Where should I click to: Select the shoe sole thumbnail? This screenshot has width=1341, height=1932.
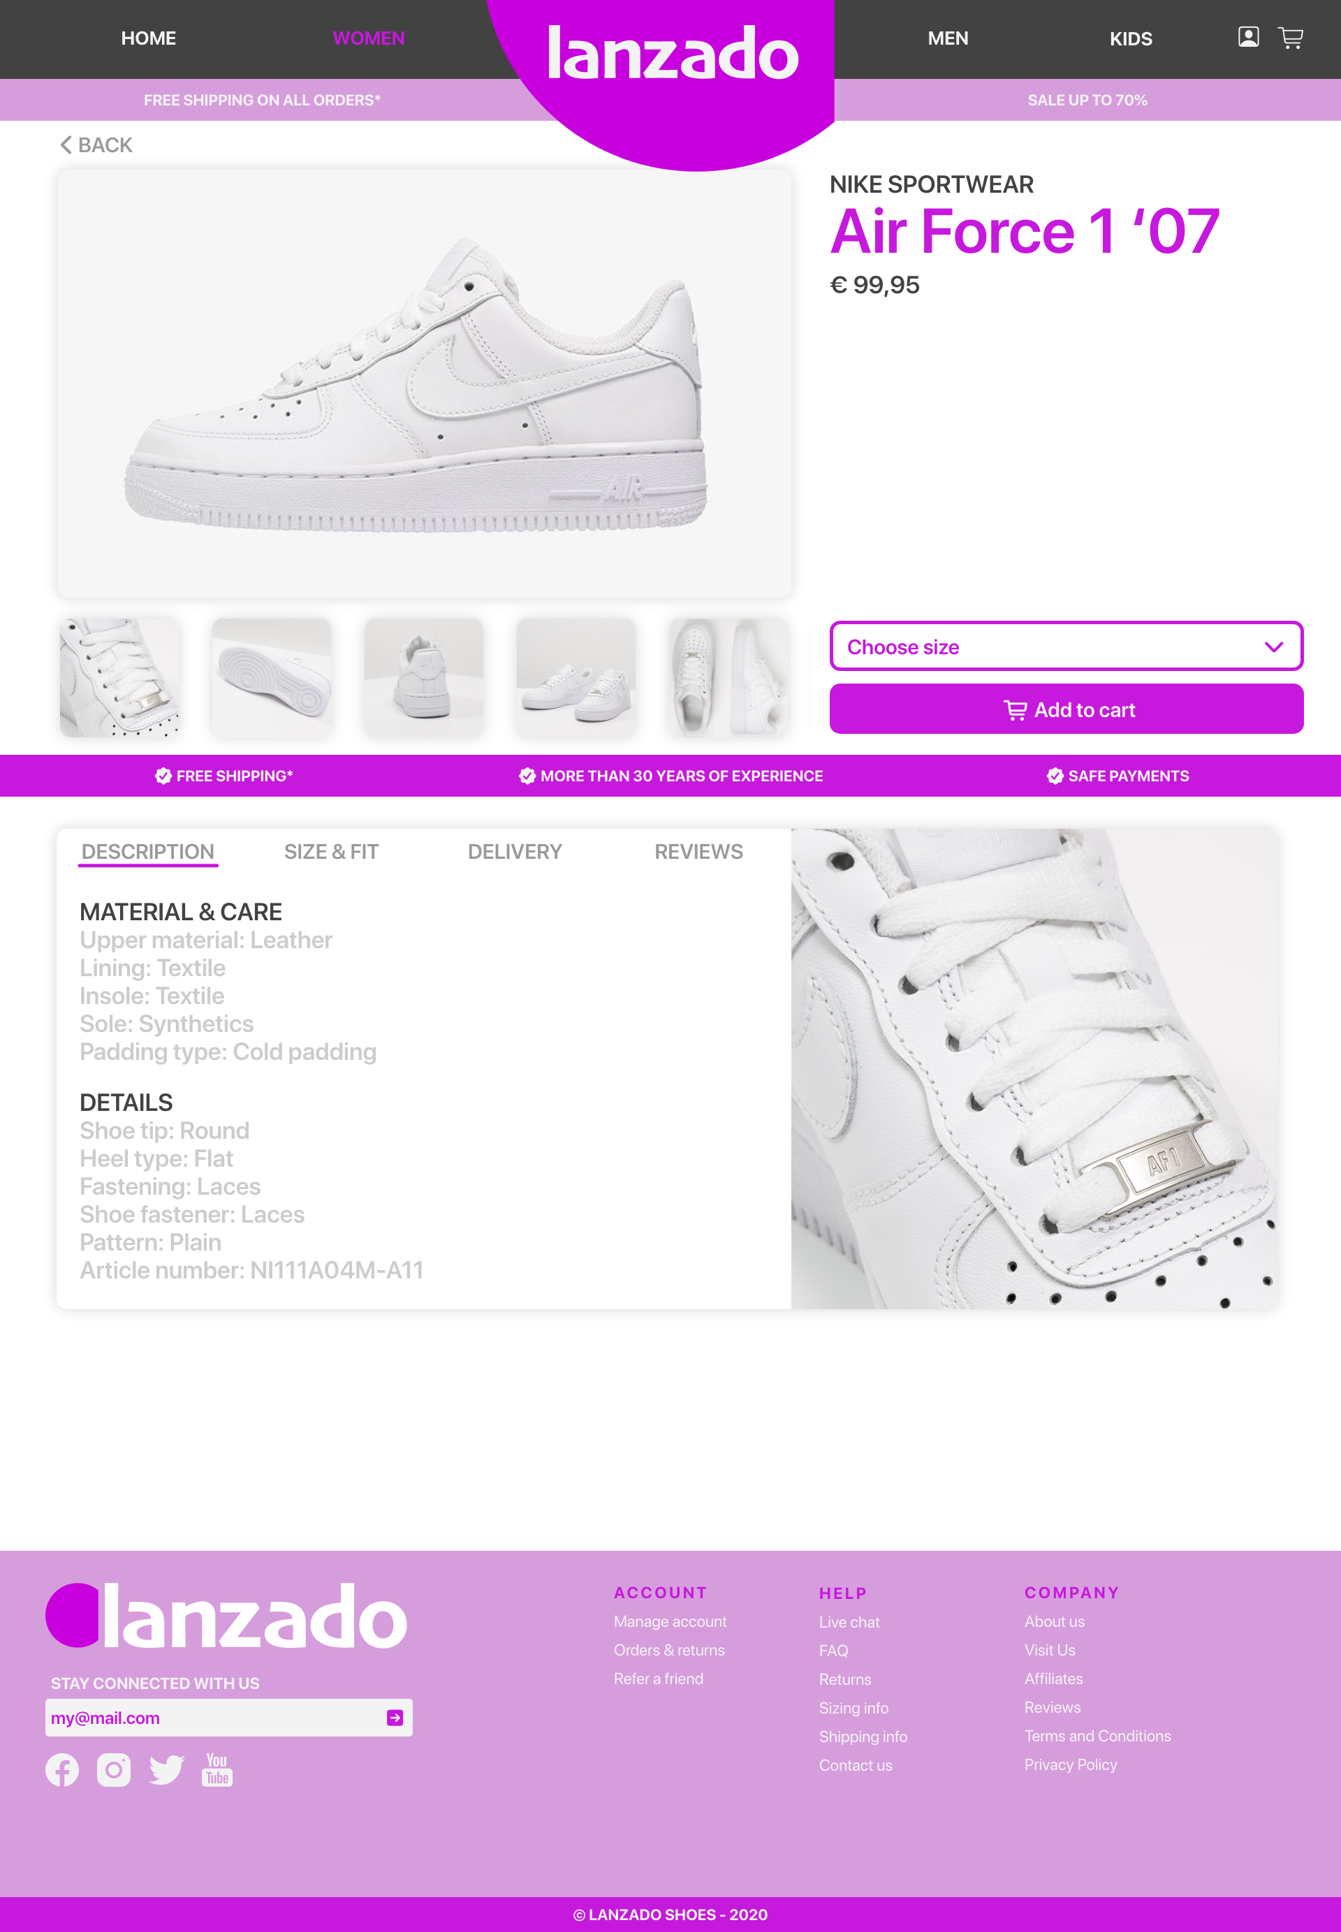point(272,678)
